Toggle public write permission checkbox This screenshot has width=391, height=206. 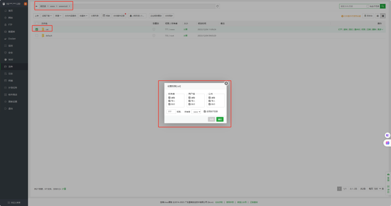click(210, 101)
